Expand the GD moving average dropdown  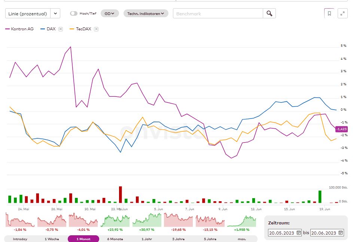110,13
